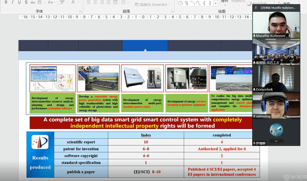Click the text highlight color pen
The image size is (307, 181).
pos(62,2)
